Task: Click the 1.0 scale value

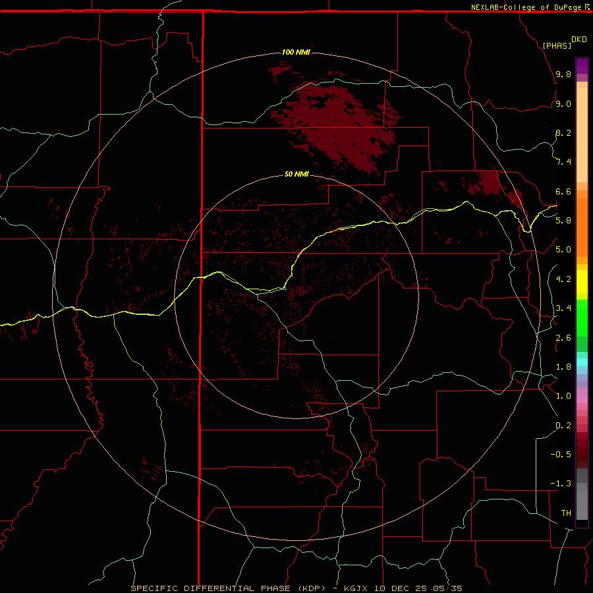Action: click(x=563, y=396)
